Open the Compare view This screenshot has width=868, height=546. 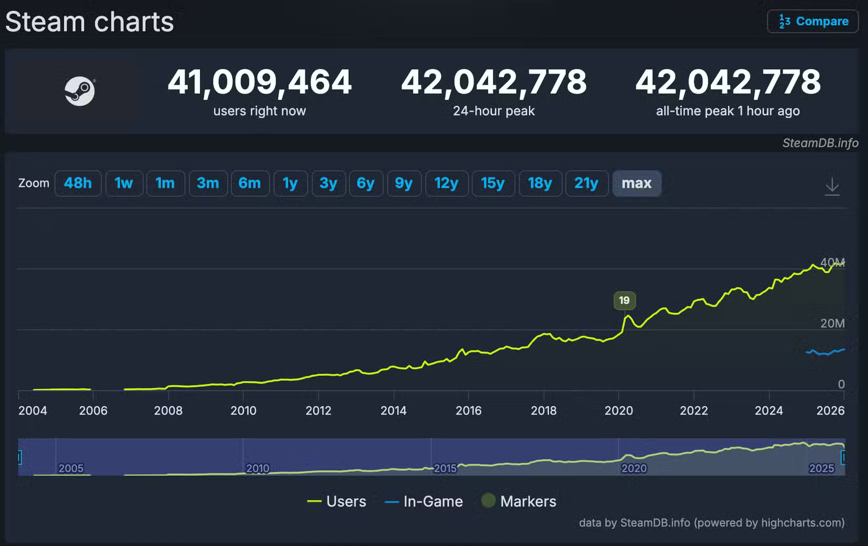[x=812, y=22]
